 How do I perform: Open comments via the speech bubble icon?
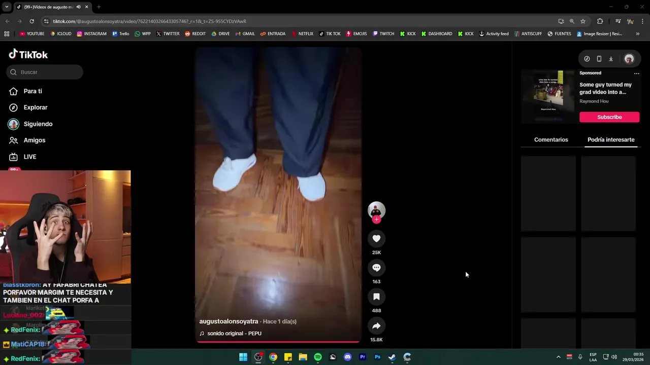coord(376,268)
